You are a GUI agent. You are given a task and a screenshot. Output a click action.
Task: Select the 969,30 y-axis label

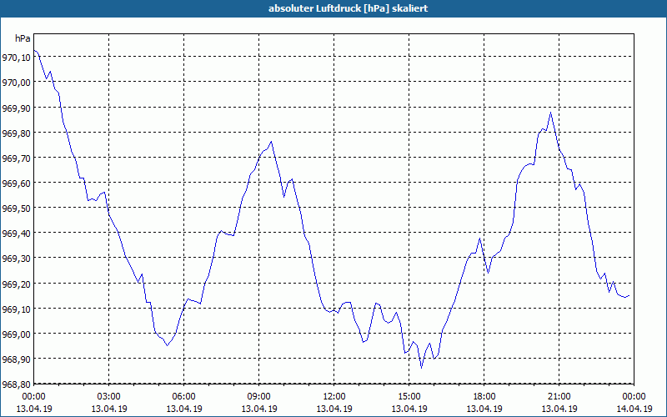coord(16,259)
